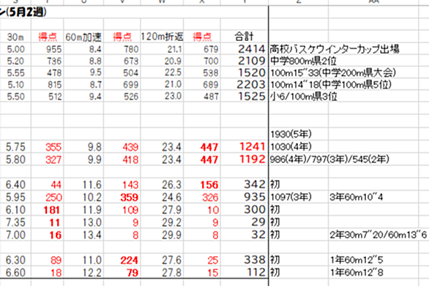Click the note 1年60m12"8
429x286 pixels.
357,272
